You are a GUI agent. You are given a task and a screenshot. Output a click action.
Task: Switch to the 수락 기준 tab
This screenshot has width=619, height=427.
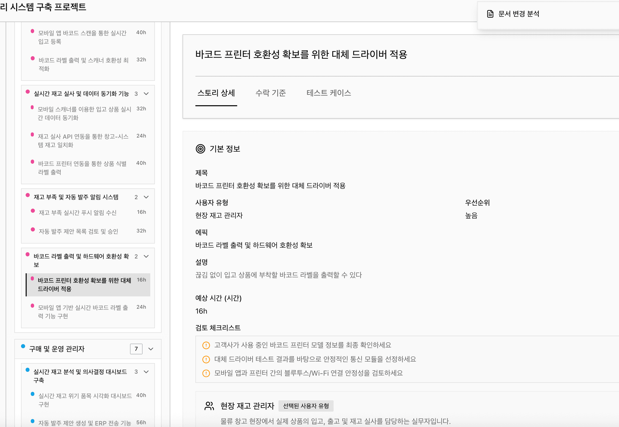pyautogui.click(x=271, y=93)
